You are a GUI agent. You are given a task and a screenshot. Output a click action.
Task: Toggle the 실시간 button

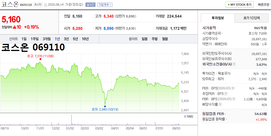90,5
